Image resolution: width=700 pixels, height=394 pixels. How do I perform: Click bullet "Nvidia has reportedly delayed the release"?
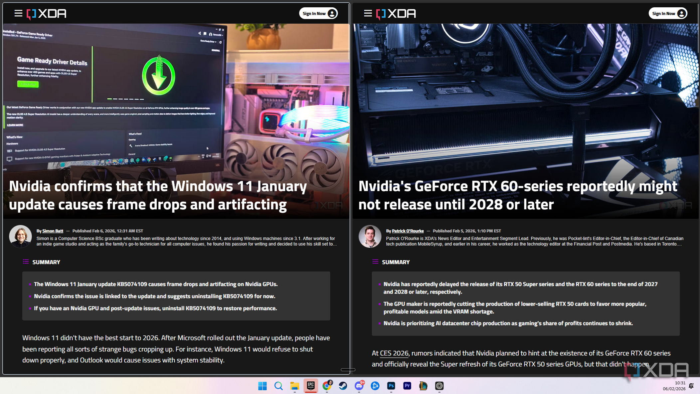coord(520,288)
